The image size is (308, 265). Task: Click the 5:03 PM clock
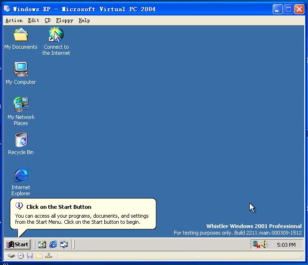tap(286, 245)
